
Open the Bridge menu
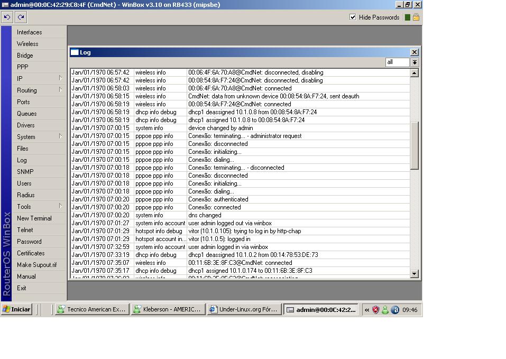[x=39, y=56]
